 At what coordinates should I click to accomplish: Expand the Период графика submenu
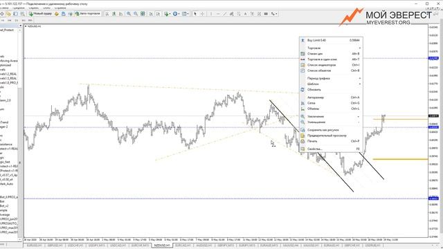click(x=331, y=78)
